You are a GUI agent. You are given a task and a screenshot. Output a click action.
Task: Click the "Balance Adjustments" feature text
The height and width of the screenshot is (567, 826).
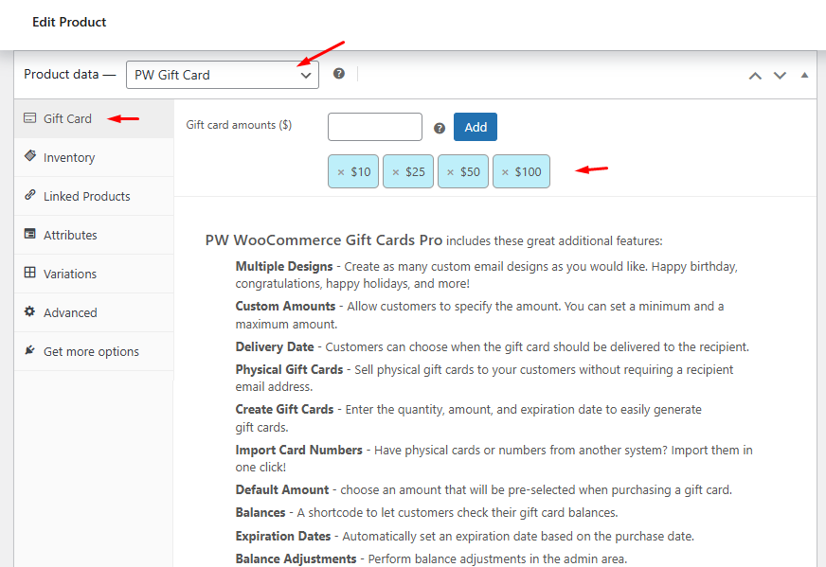296,559
